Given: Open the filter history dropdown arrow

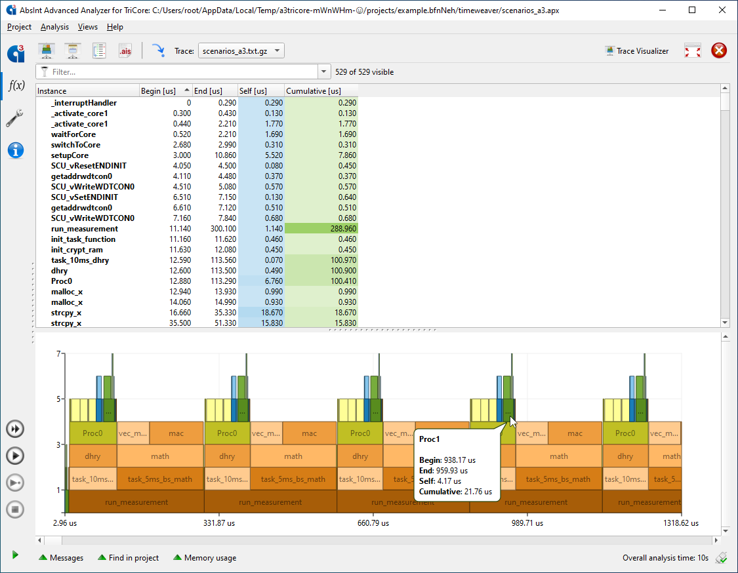Looking at the screenshot, I should pyautogui.click(x=324, y=72).
